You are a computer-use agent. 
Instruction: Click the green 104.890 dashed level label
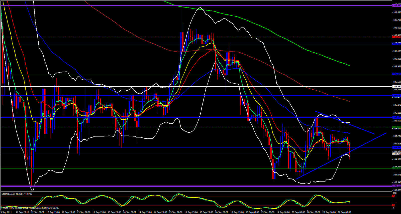tap(396, 127)
